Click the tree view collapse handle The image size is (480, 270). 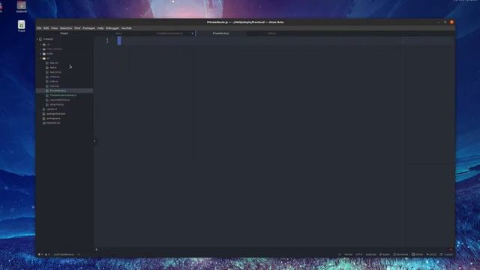94,141
